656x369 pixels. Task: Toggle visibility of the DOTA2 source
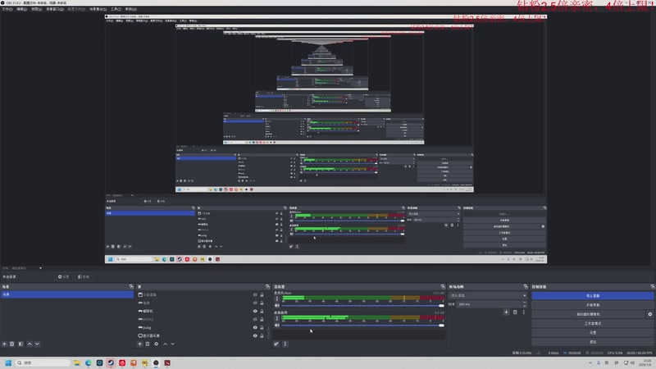click(255, 319)
